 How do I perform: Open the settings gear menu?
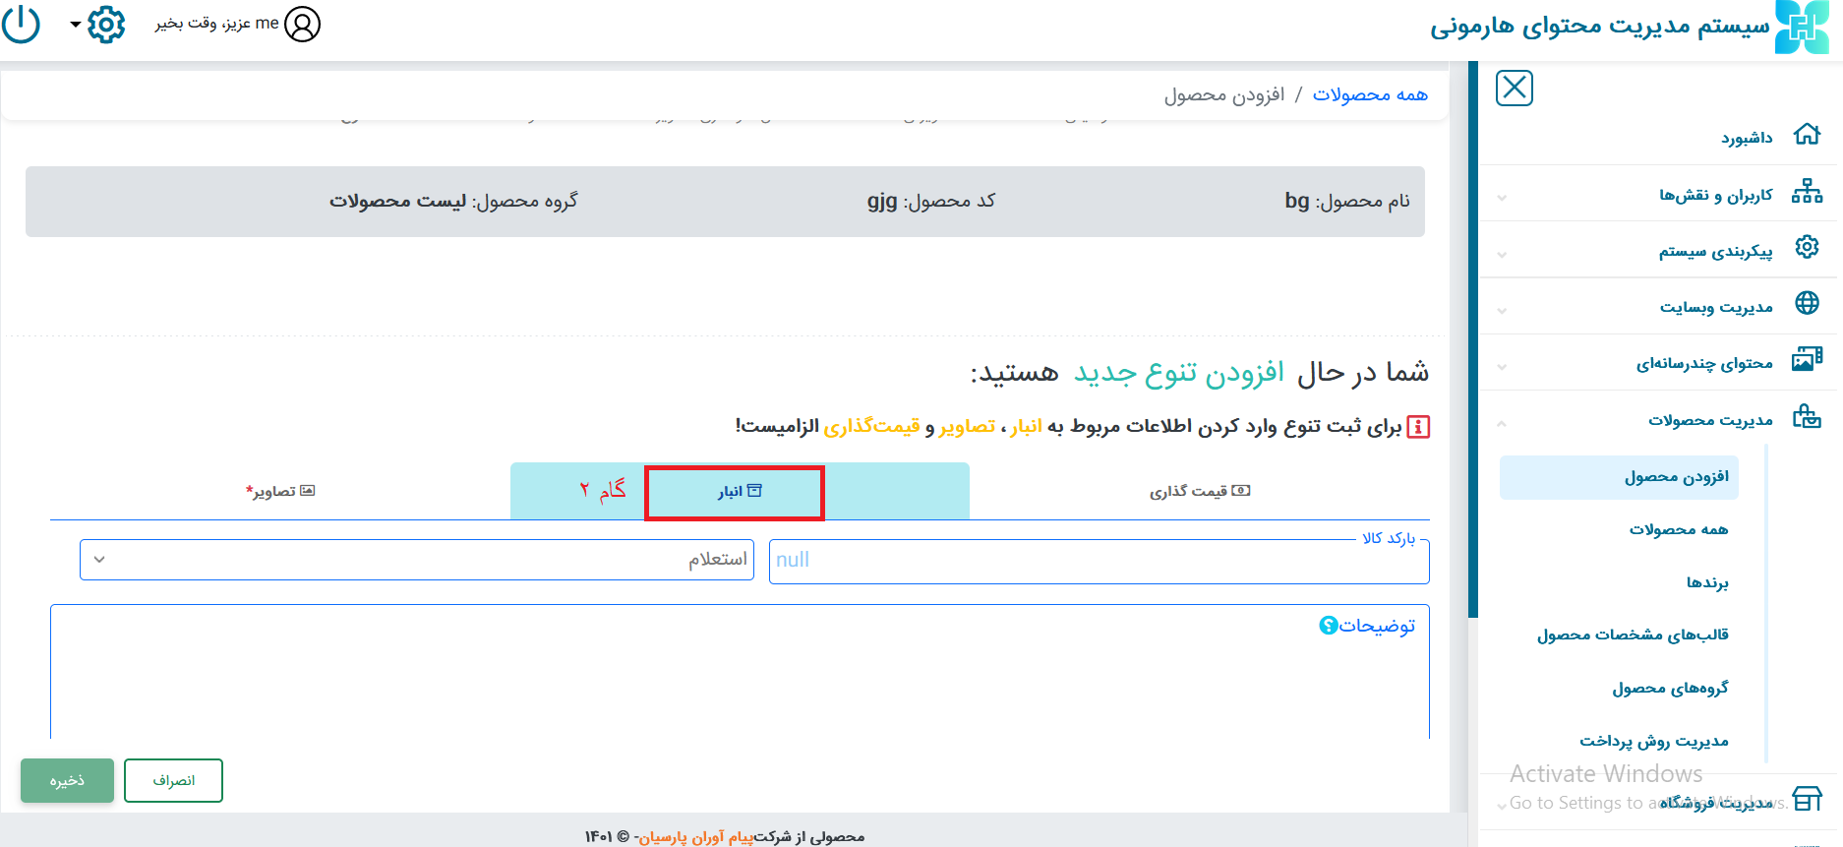(105, 24)
